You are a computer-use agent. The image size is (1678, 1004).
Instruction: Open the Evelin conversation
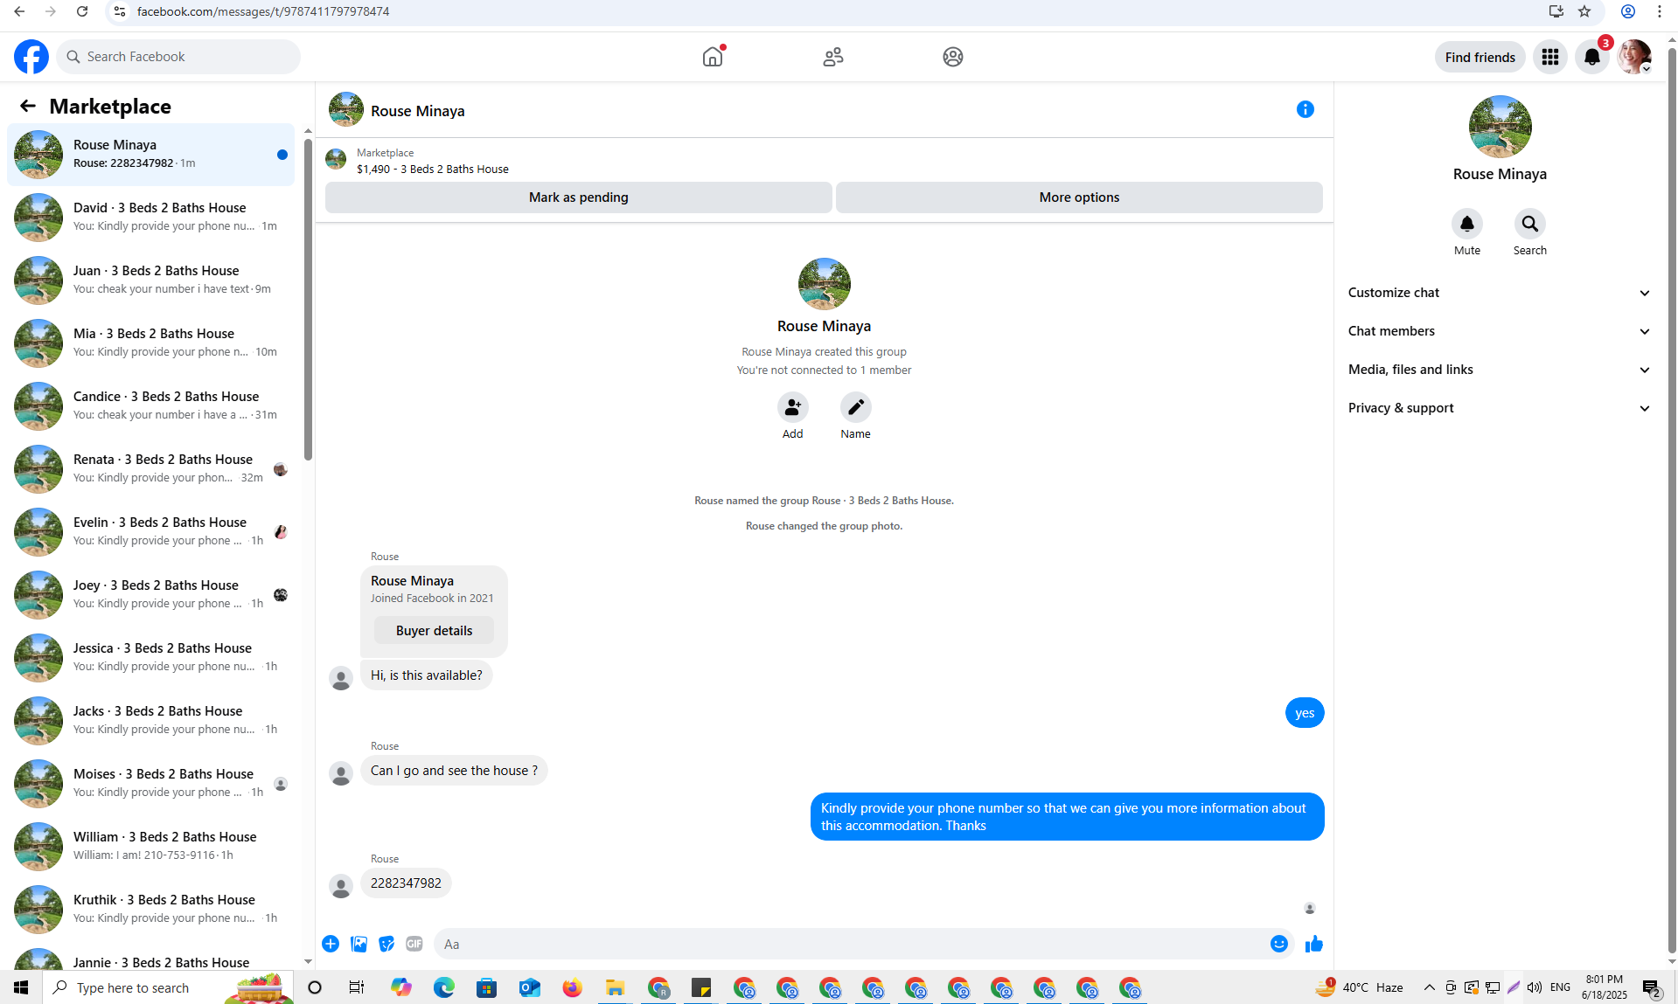(x=150, y=531)
